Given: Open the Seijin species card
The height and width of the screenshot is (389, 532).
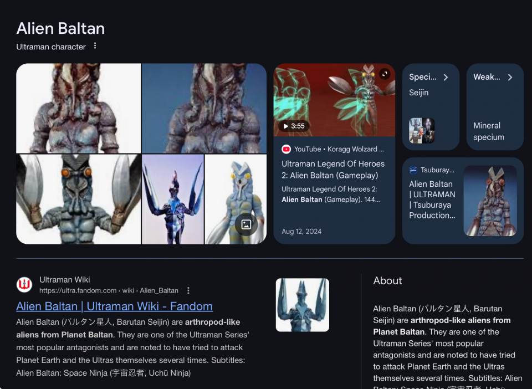Looking at the screenshot, I should click(431, 106).
